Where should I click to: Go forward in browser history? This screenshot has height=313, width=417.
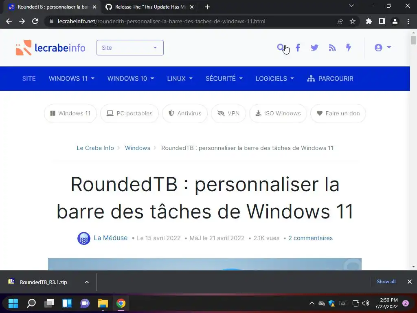(22, 21)
